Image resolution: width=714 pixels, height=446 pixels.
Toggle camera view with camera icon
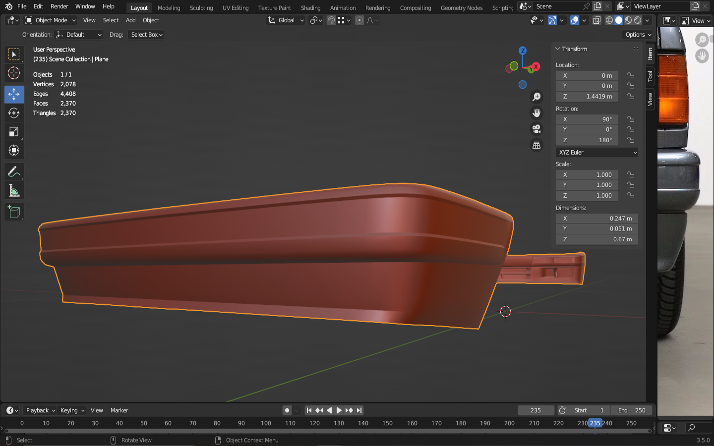(536, 129)
